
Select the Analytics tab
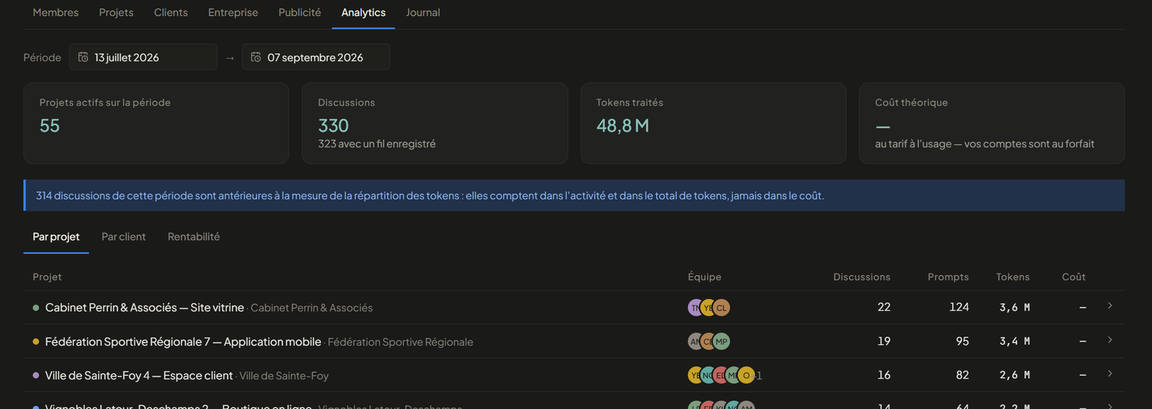point(364,13)
